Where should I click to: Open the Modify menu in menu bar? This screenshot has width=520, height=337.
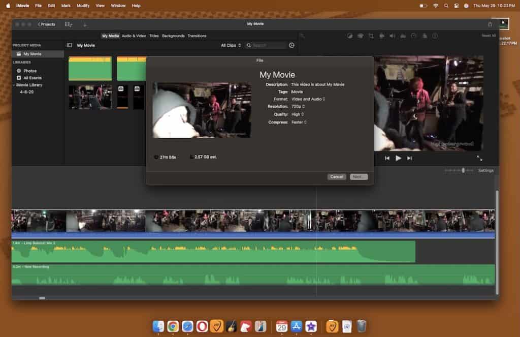[x=83, y=5]
